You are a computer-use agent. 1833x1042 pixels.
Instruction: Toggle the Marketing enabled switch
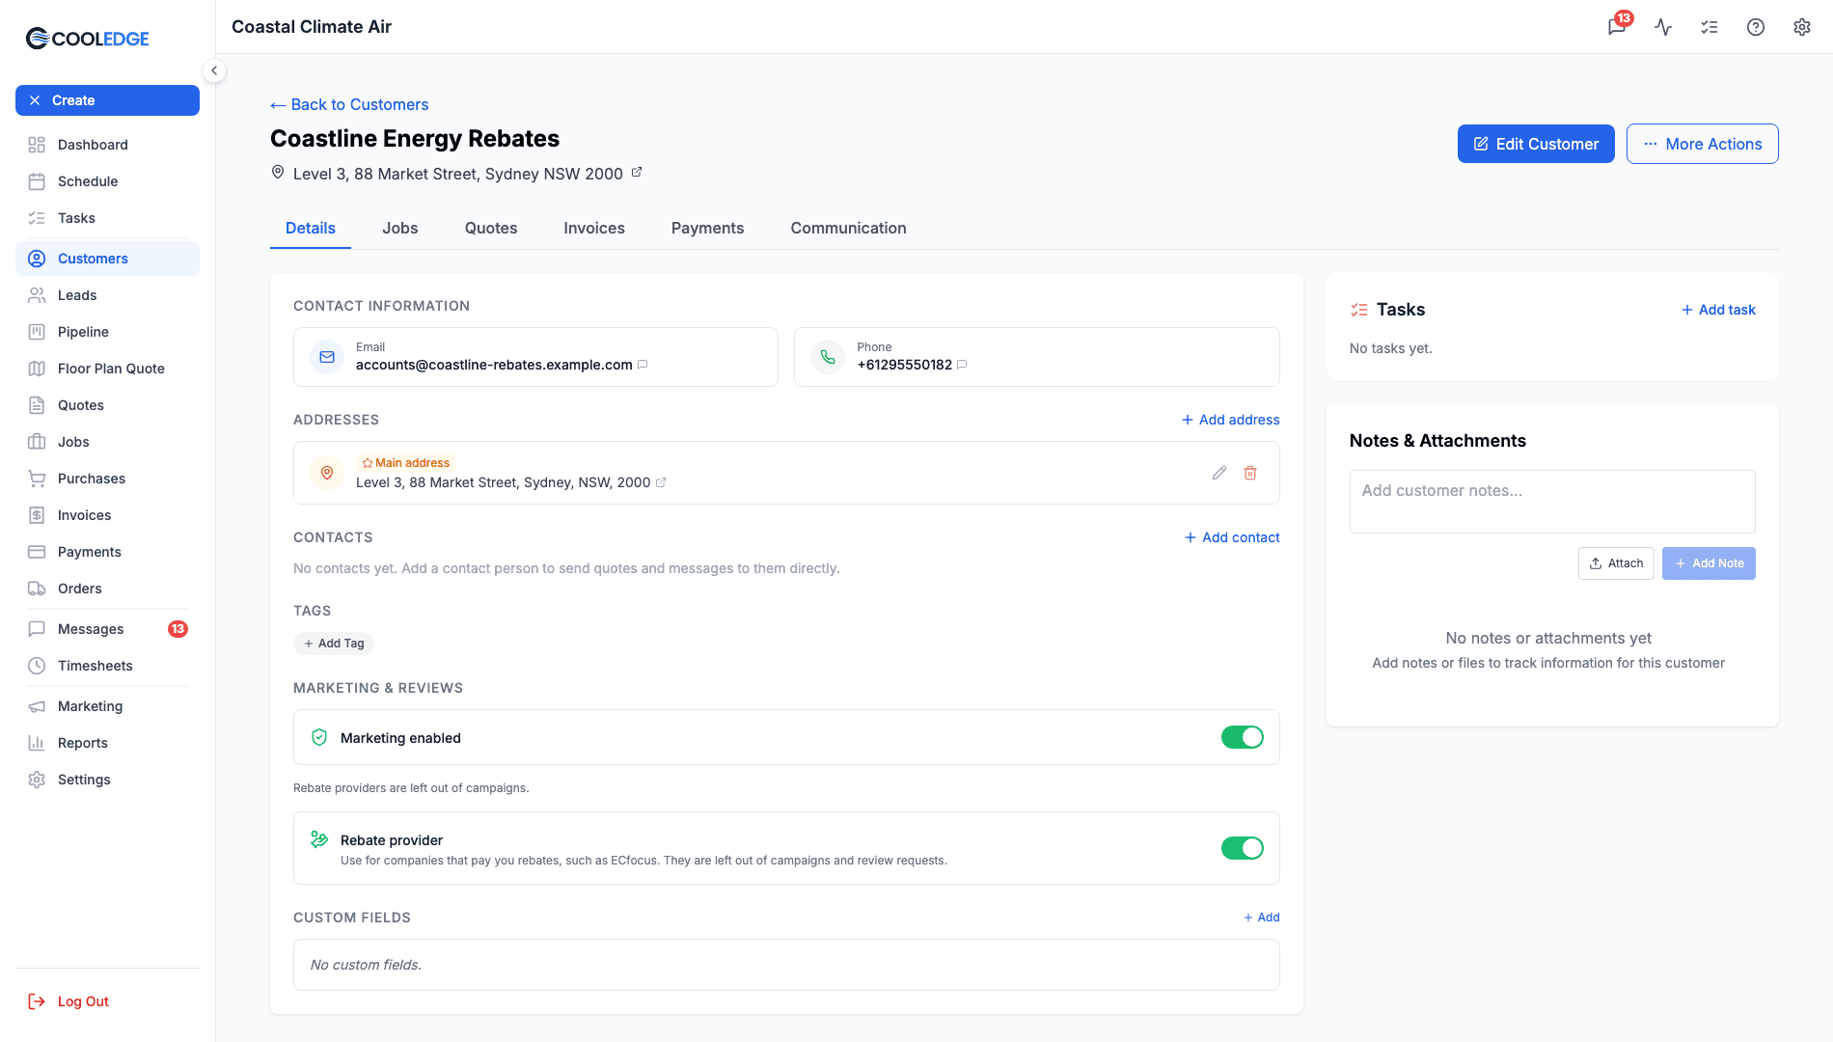[1243, 737]
